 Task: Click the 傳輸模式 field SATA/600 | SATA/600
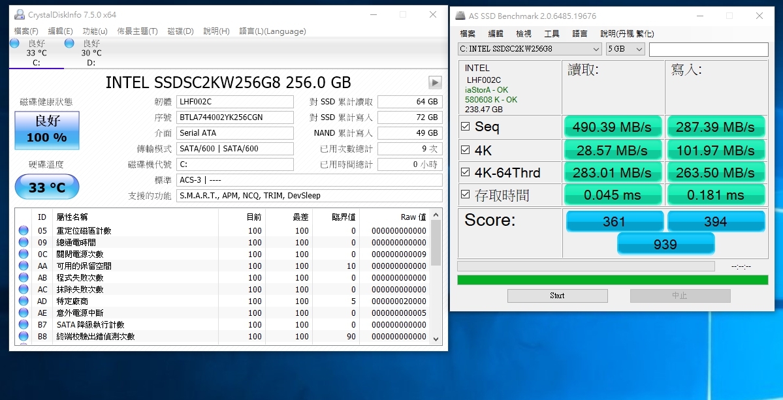click(235, 149)
